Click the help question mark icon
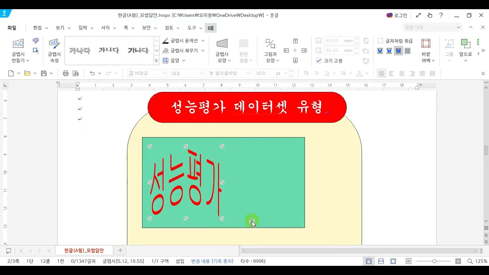This screenshot has width=489, height=275. click(441, 15)
